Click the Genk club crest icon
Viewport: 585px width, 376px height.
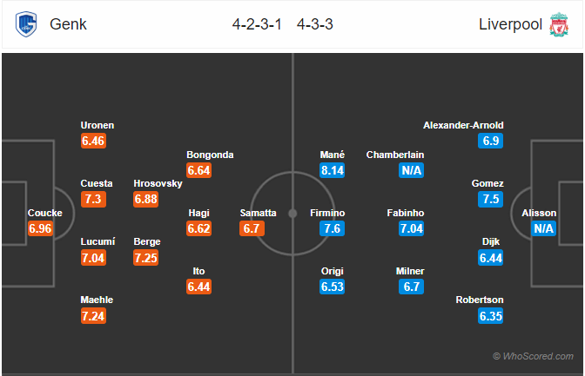tap(26, 24)
